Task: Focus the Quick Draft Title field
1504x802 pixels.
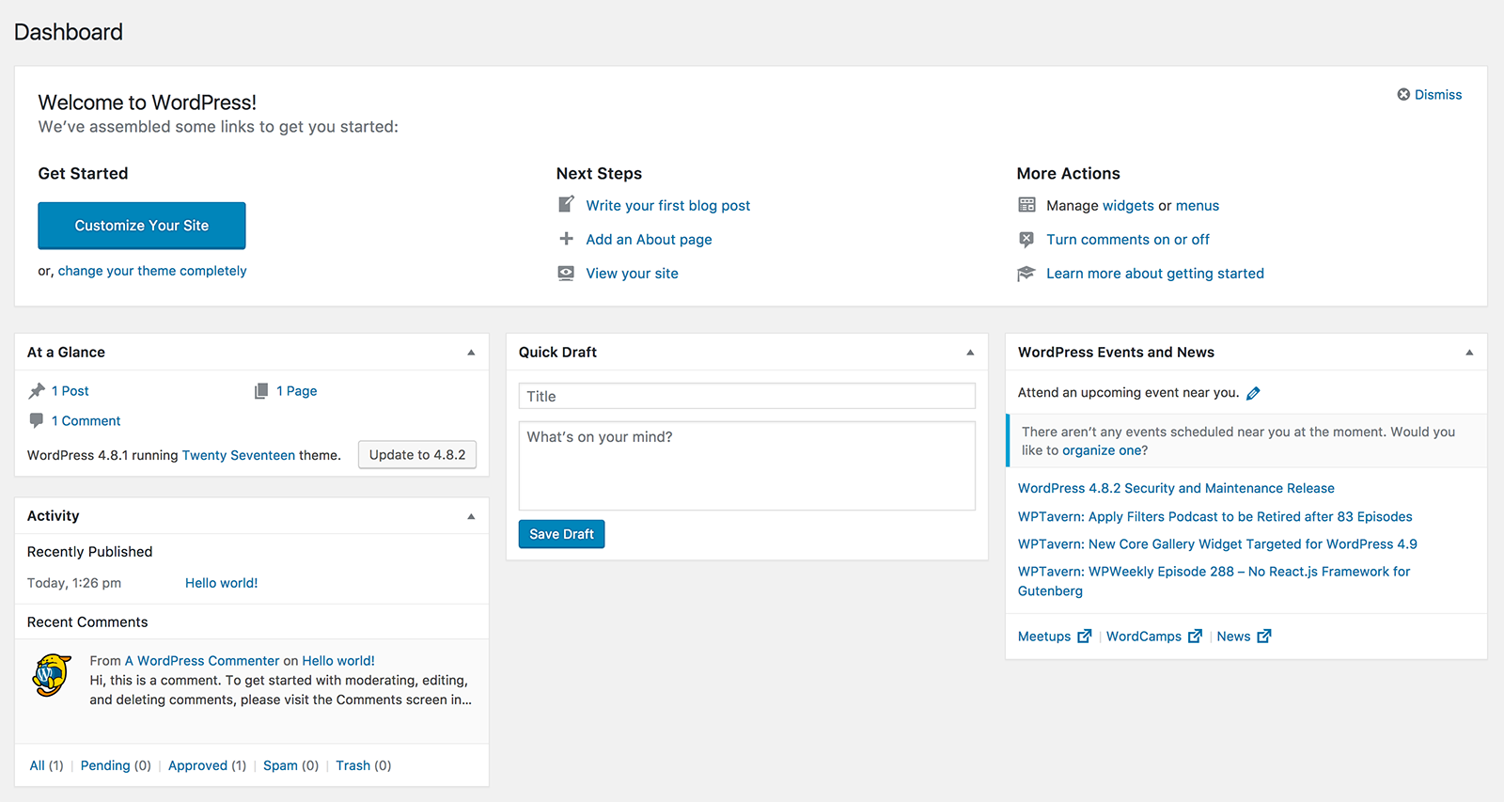Action: [746, 396]
